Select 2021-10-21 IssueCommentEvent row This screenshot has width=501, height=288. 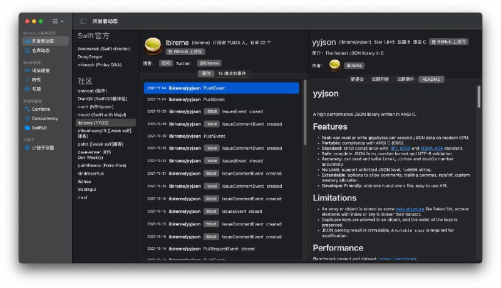pyautogui.click(x=222, y=173)
